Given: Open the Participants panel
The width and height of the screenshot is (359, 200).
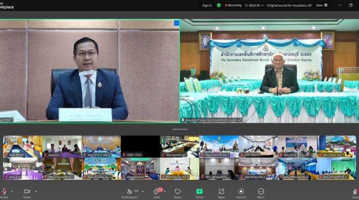Looking at the screenshot, I should point(130,192).
